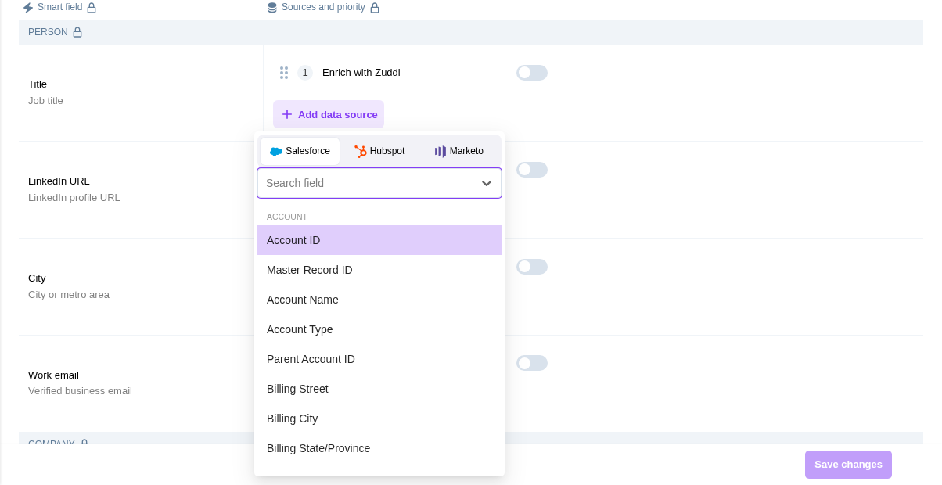This screenshot has height=485, width=942.
Task: Select Billing State/Province option
Action: click(x=379, y=448)
